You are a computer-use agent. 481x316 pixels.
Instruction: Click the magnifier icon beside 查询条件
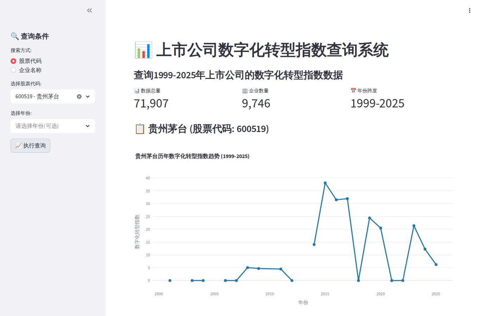(15, 36)
